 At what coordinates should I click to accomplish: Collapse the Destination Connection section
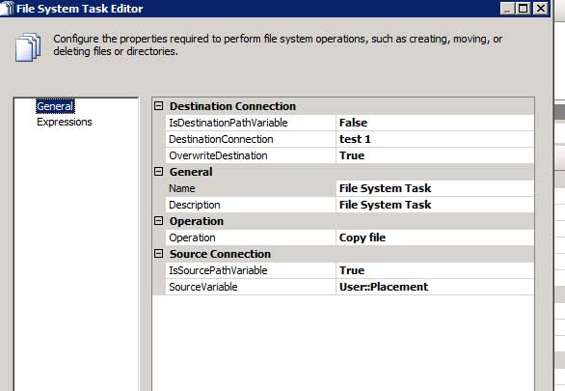coord(158,106)
